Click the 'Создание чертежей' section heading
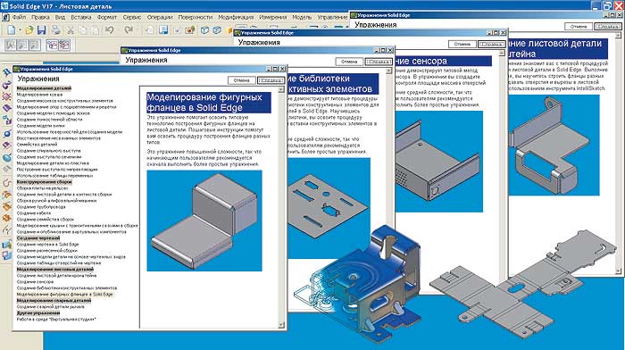625x350 pixels. pos(38,238)
